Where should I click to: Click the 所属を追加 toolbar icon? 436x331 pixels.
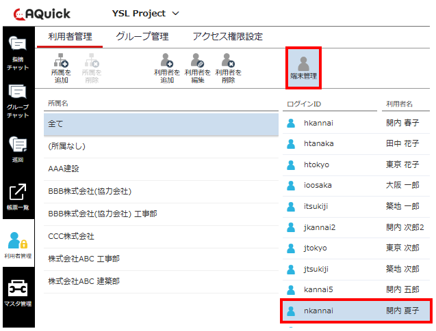click(61, 69)
